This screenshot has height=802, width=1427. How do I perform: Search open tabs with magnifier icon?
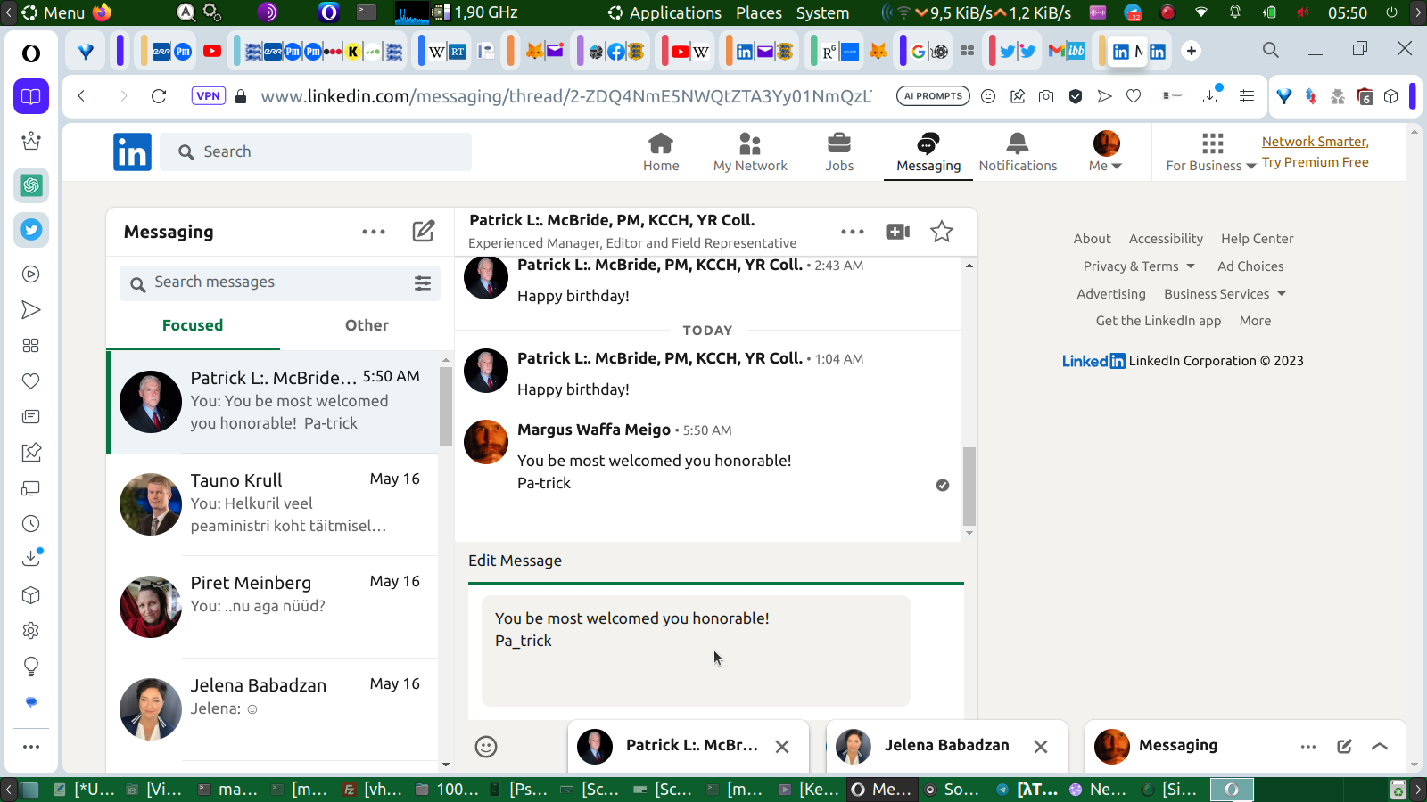tap(1271, 50)
